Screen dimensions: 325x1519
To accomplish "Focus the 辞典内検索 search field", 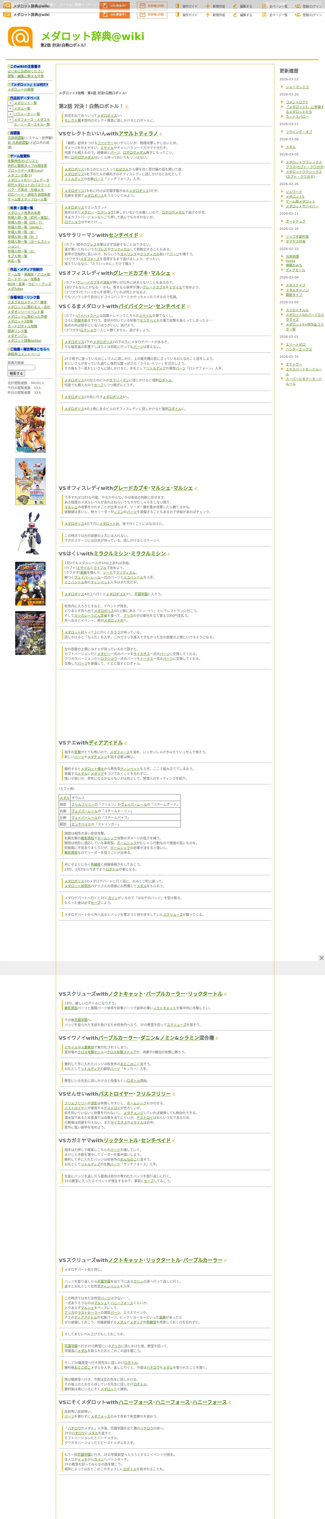I will (x=21, y=367).
